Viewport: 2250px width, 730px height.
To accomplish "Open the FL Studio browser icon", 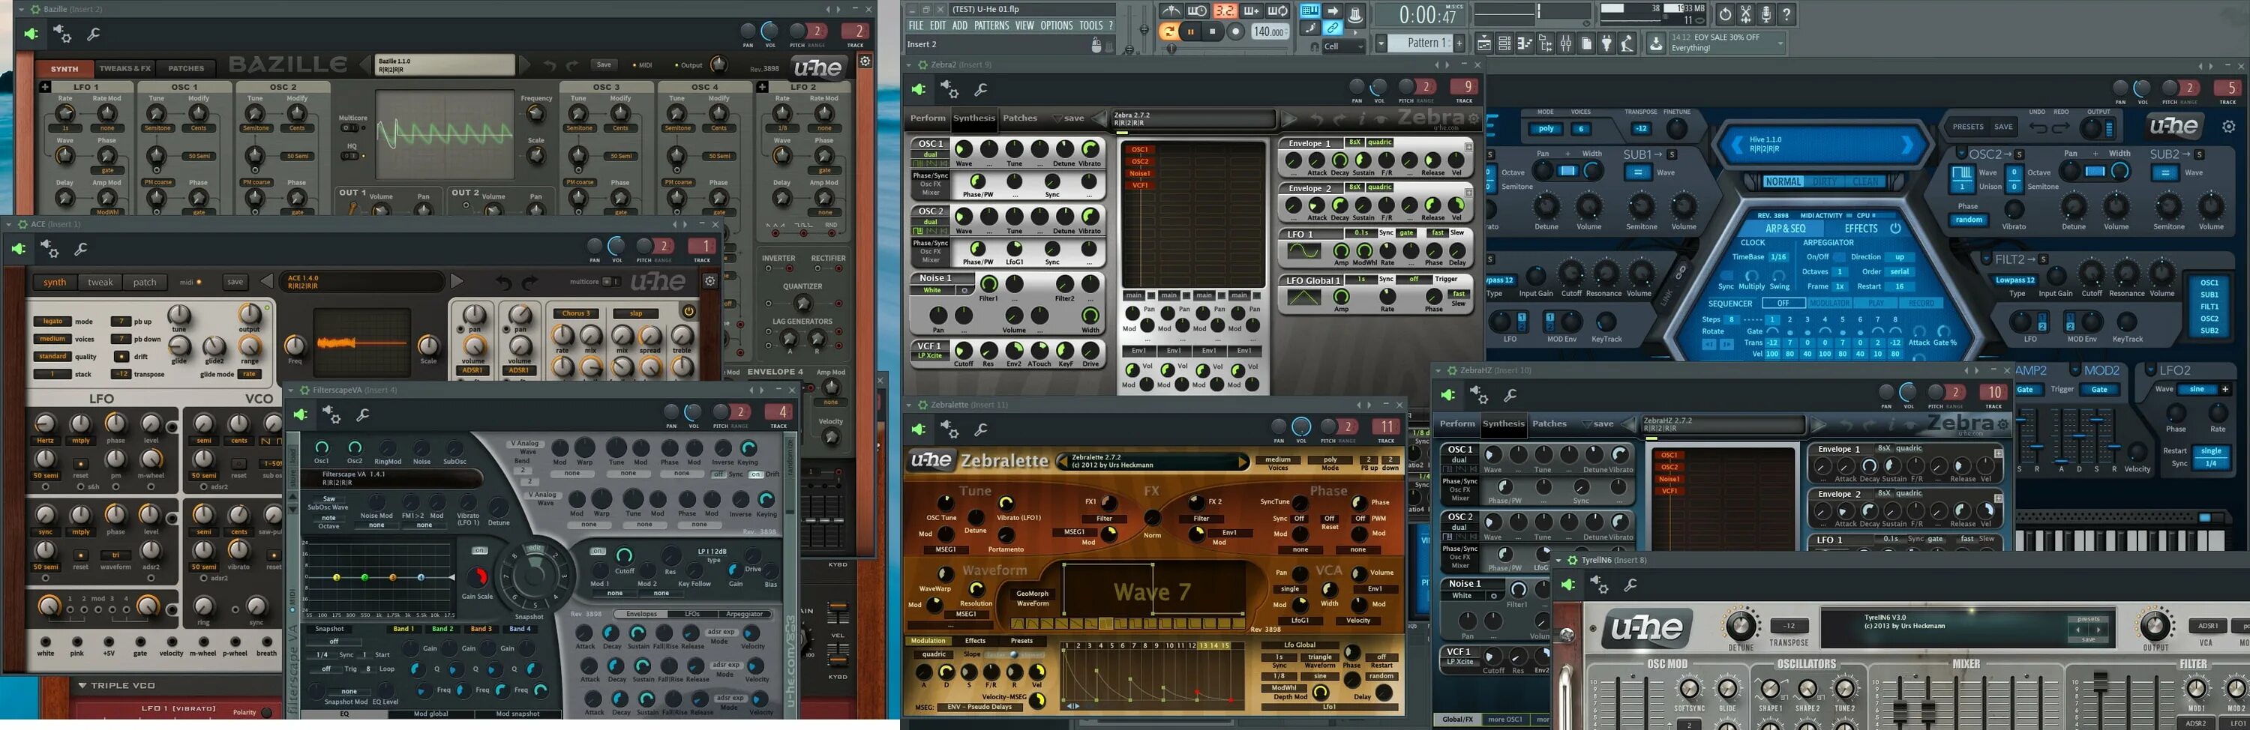I will pos(1546,43).
